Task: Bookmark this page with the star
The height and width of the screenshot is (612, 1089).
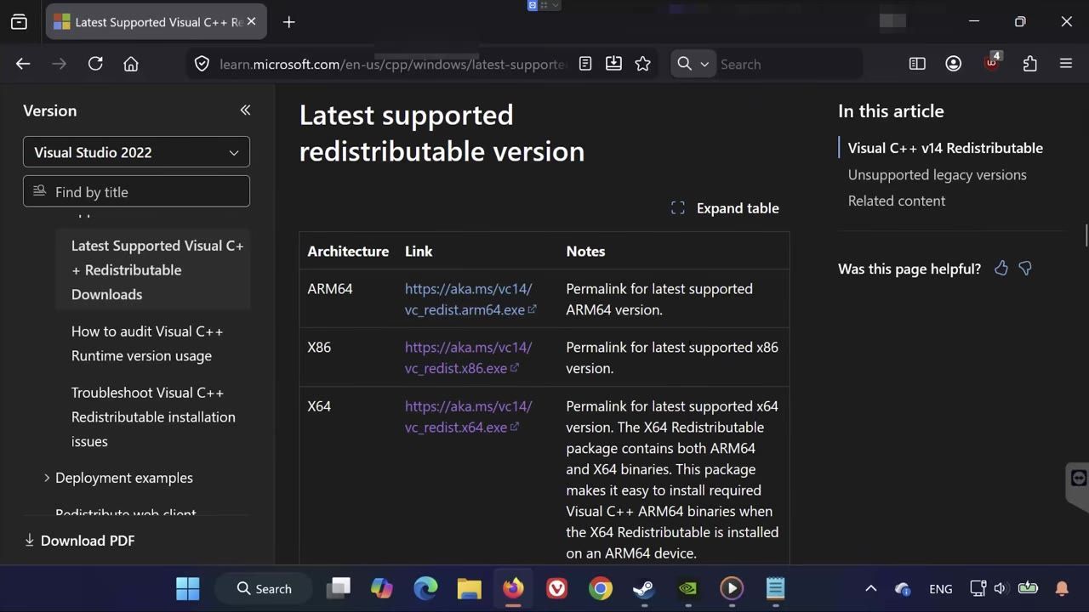Action: tap(642, 64)
